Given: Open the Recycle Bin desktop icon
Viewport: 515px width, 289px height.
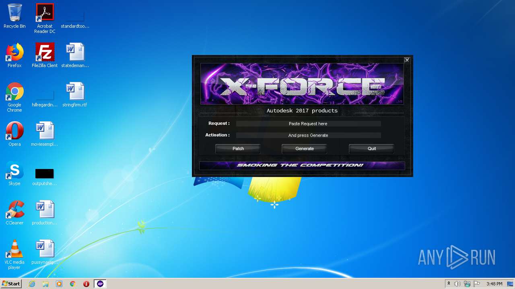Looking at the screenshot, I should [x=14, y=16].
